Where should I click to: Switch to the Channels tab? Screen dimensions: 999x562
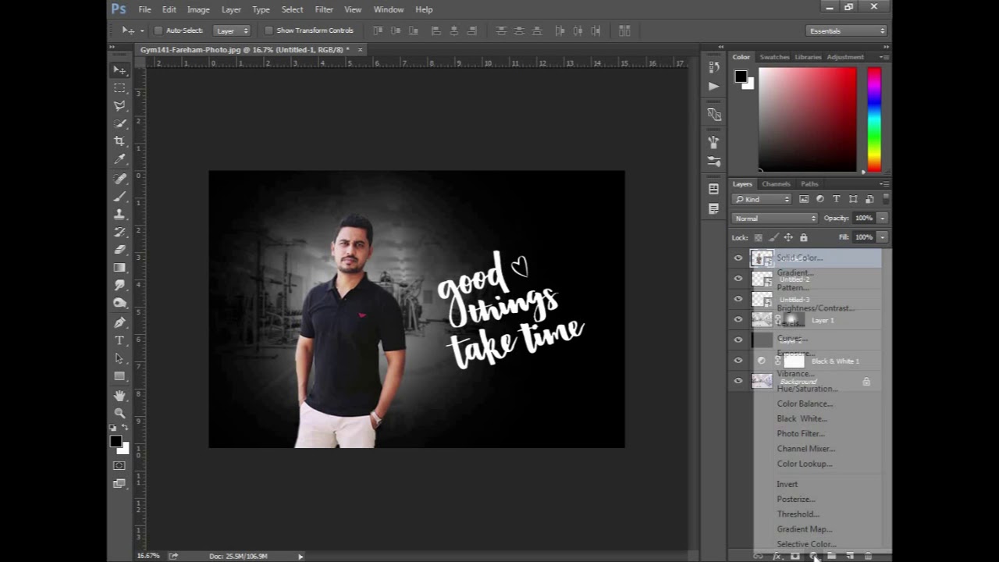[x=776, y=184]
